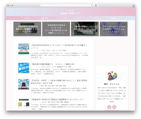
Task: Open the 金運・開運 menu item
Action: pos(45,18)
